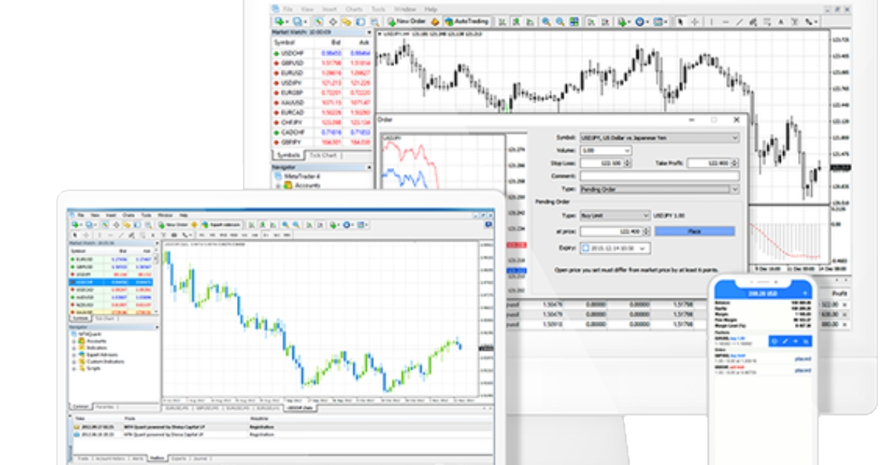
Task: Switch to Symbols tab in monitor Market Watch
Action: pos(287,155)
